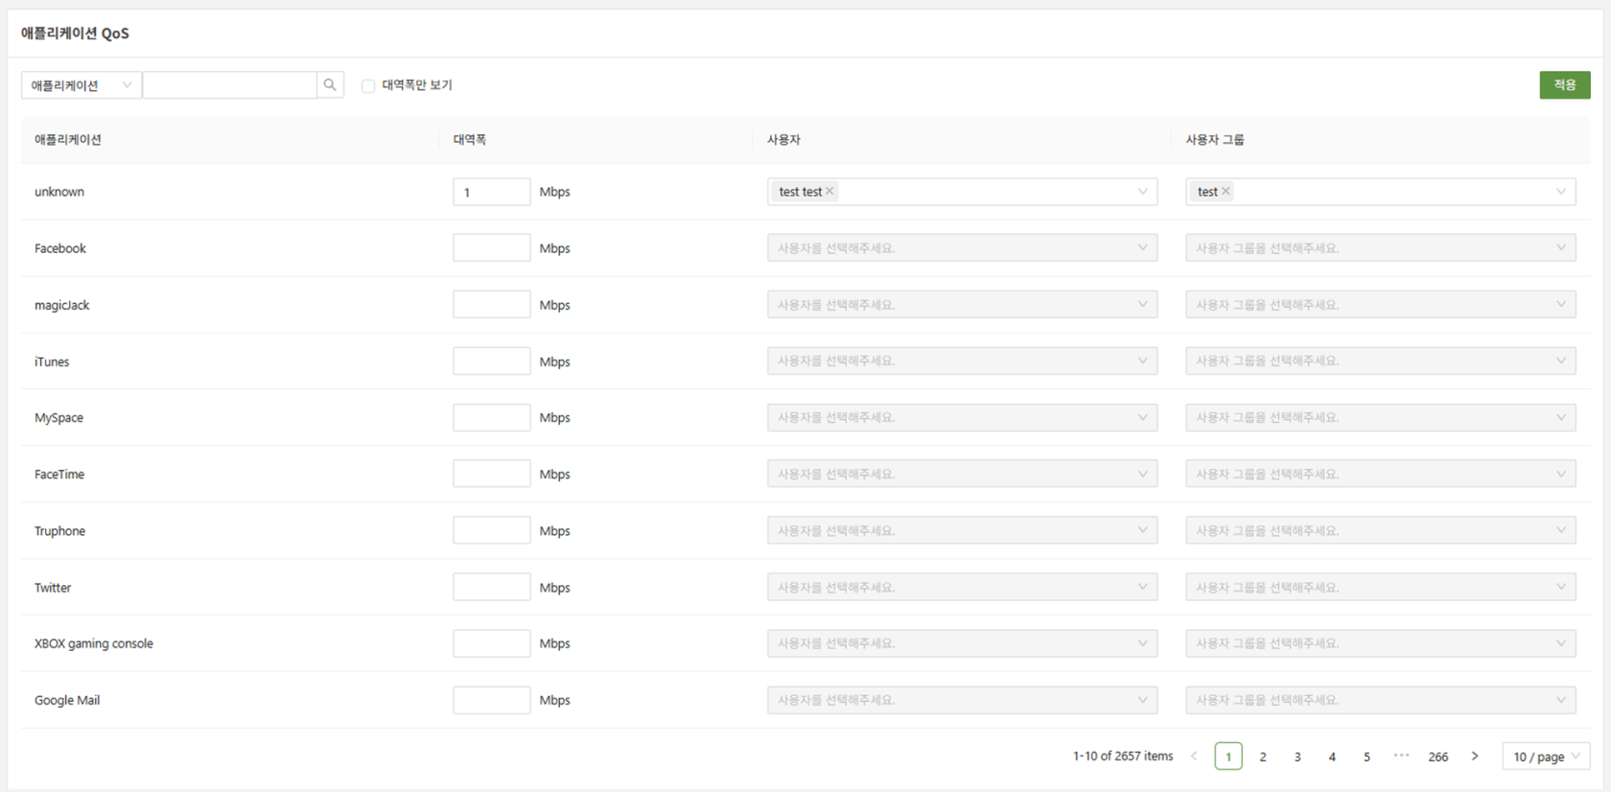
Task: Jump to last page 266
Action: pos(1437,757)
